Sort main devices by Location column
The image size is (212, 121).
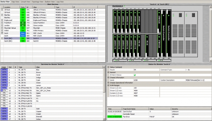point(12,7)
